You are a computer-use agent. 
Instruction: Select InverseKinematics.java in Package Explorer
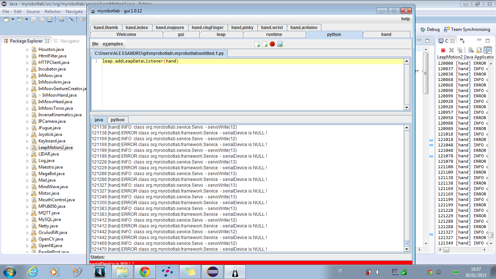pyautogui.click(x=56, y=115)
